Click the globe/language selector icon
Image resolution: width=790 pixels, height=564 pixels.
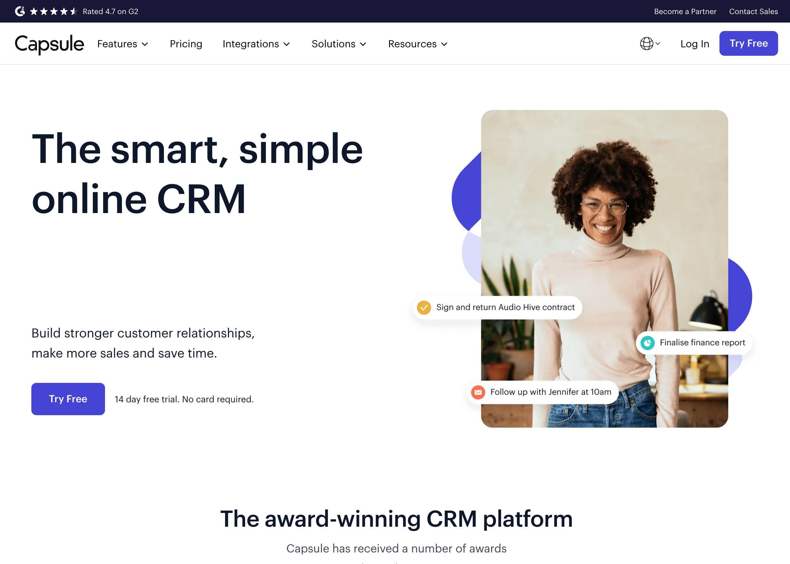click(x=646, y=43)
